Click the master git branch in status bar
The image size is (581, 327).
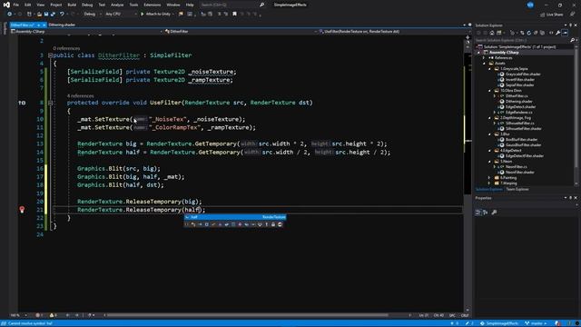tap(537, 323)
